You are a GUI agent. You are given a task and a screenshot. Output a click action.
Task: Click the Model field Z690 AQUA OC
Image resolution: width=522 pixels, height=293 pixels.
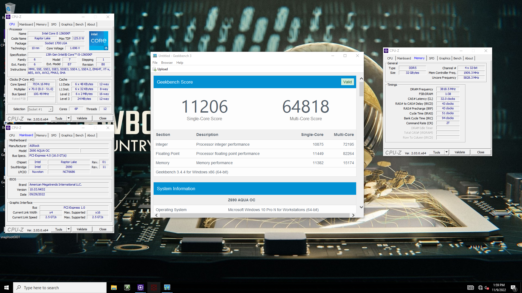(54, 151)
